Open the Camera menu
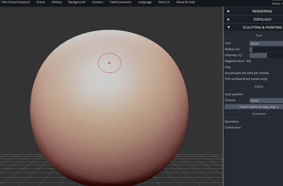The width and height of the screenshot is (283, 186). (97, 2)
